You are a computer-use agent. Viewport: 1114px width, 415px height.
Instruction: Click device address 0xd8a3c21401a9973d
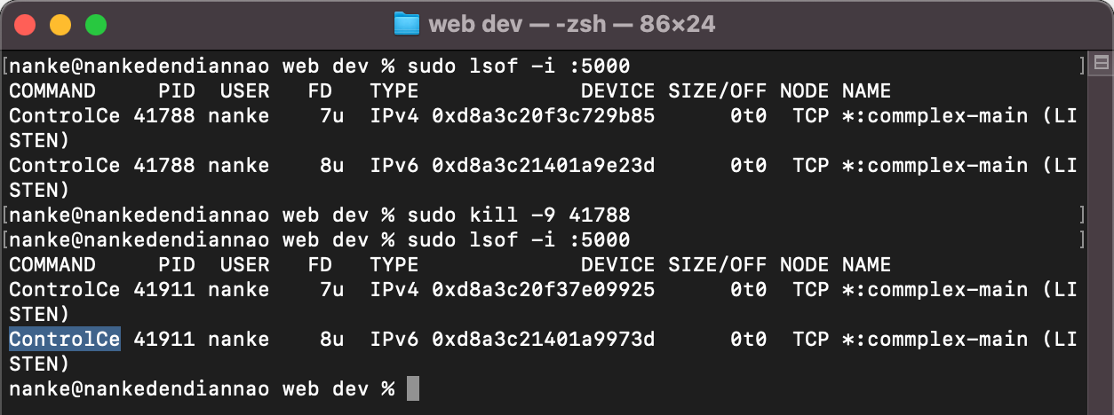click(543, 339)
